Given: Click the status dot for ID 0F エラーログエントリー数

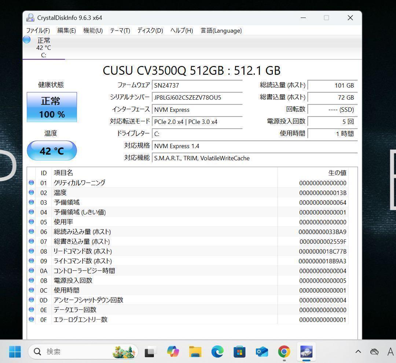Looking at the screenshot, I should click(x=31, y=319).
